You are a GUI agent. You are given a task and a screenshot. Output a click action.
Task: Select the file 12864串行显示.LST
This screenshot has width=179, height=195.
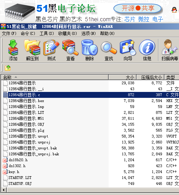[26, 112]
